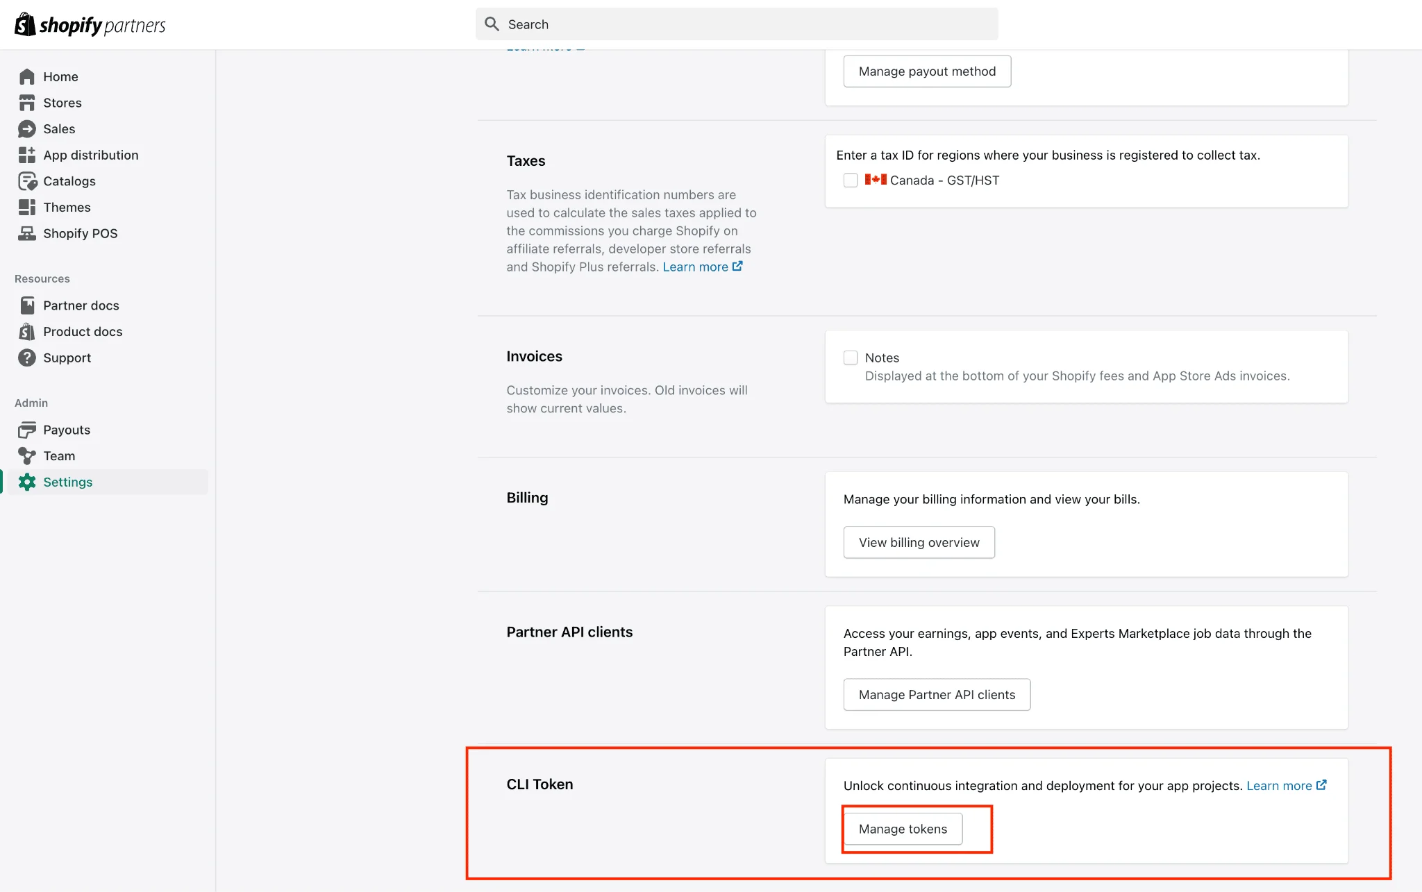The width and height of the screenshot is (1422, 892).
Task: Click inside the Search field
Action: (x=736, y=24)
